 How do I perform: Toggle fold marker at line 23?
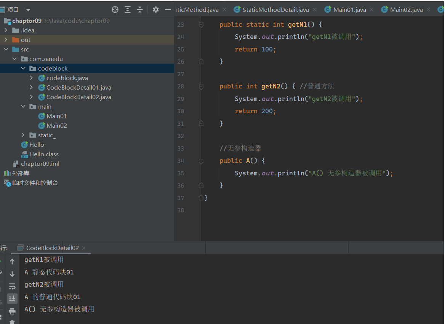pos(201,25)
